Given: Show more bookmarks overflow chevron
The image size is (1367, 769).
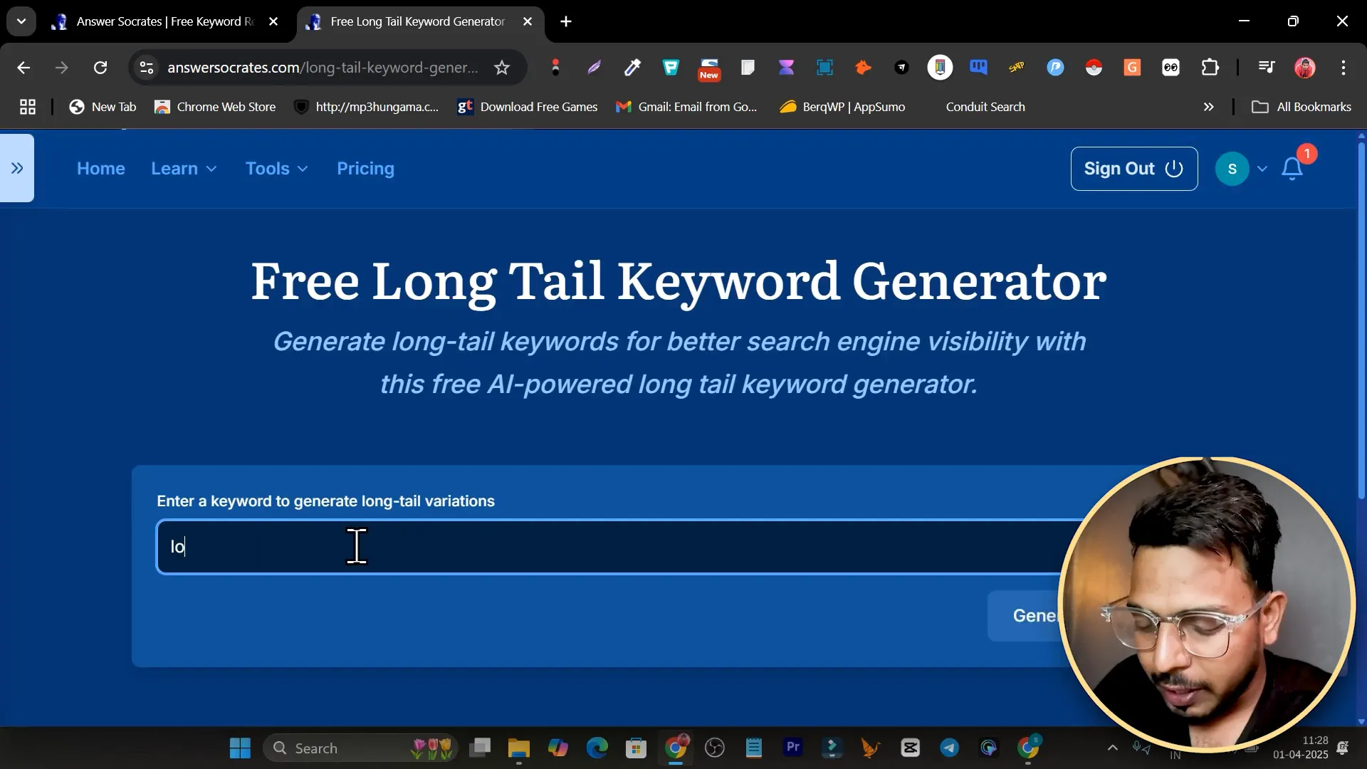Looking at the screenshot, I should pyautogui.click(x=1208, y=107).
